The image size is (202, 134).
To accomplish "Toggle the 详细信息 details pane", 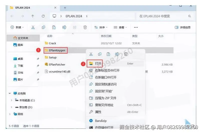I will [x=182, y=27].
